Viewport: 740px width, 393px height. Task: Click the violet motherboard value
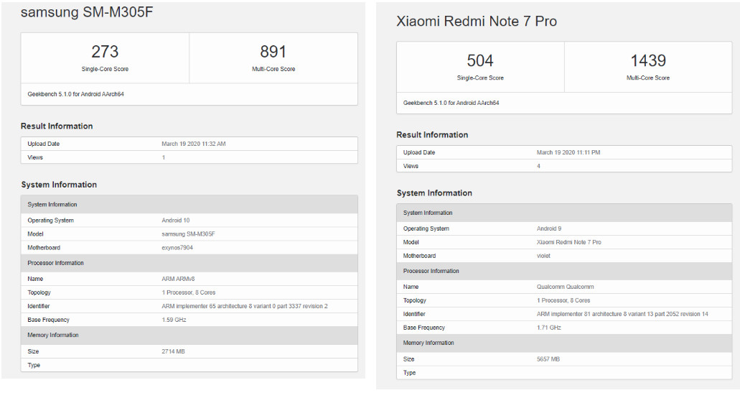545,256
